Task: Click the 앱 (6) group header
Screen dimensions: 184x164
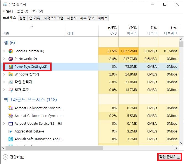Action: coord(9,43)
